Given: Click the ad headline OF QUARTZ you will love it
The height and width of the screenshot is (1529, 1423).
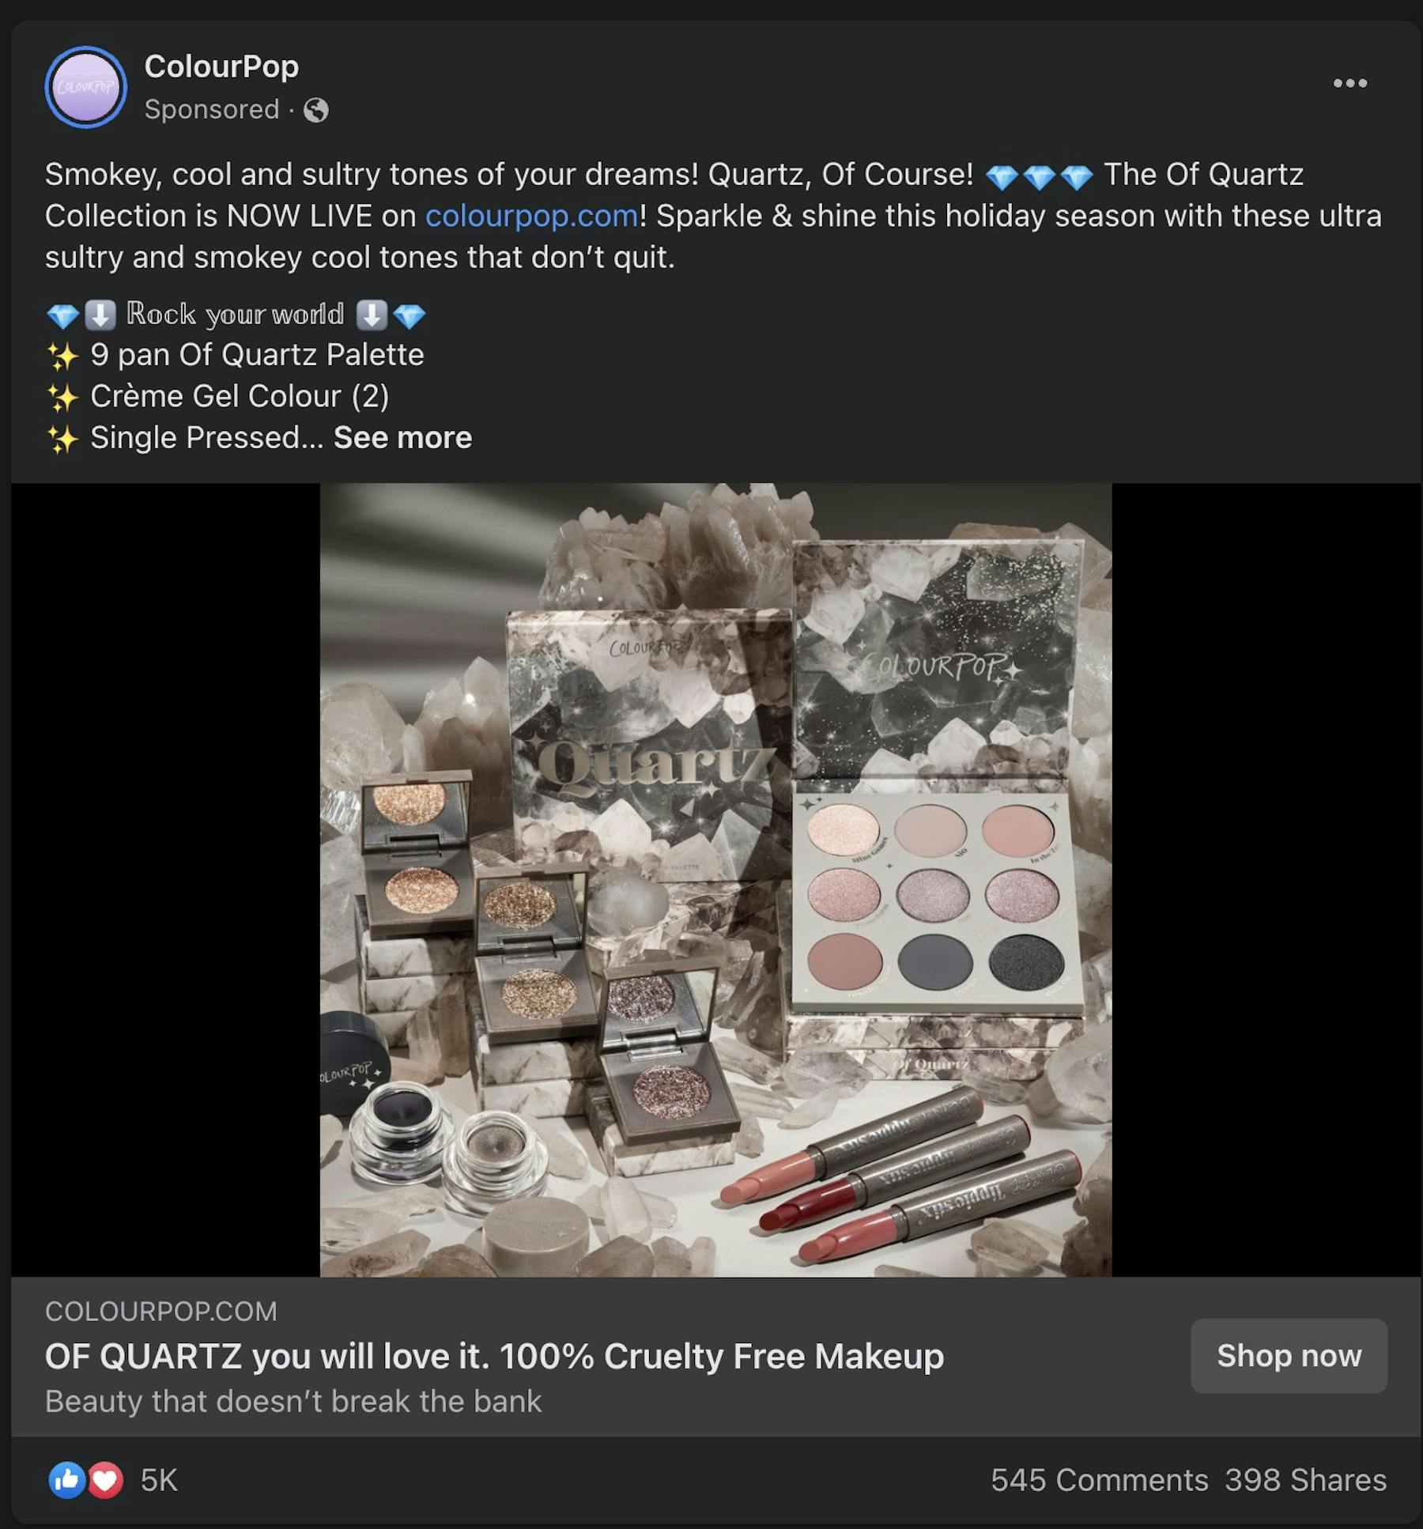Looking at the screenshot, I should point(494,1356).
